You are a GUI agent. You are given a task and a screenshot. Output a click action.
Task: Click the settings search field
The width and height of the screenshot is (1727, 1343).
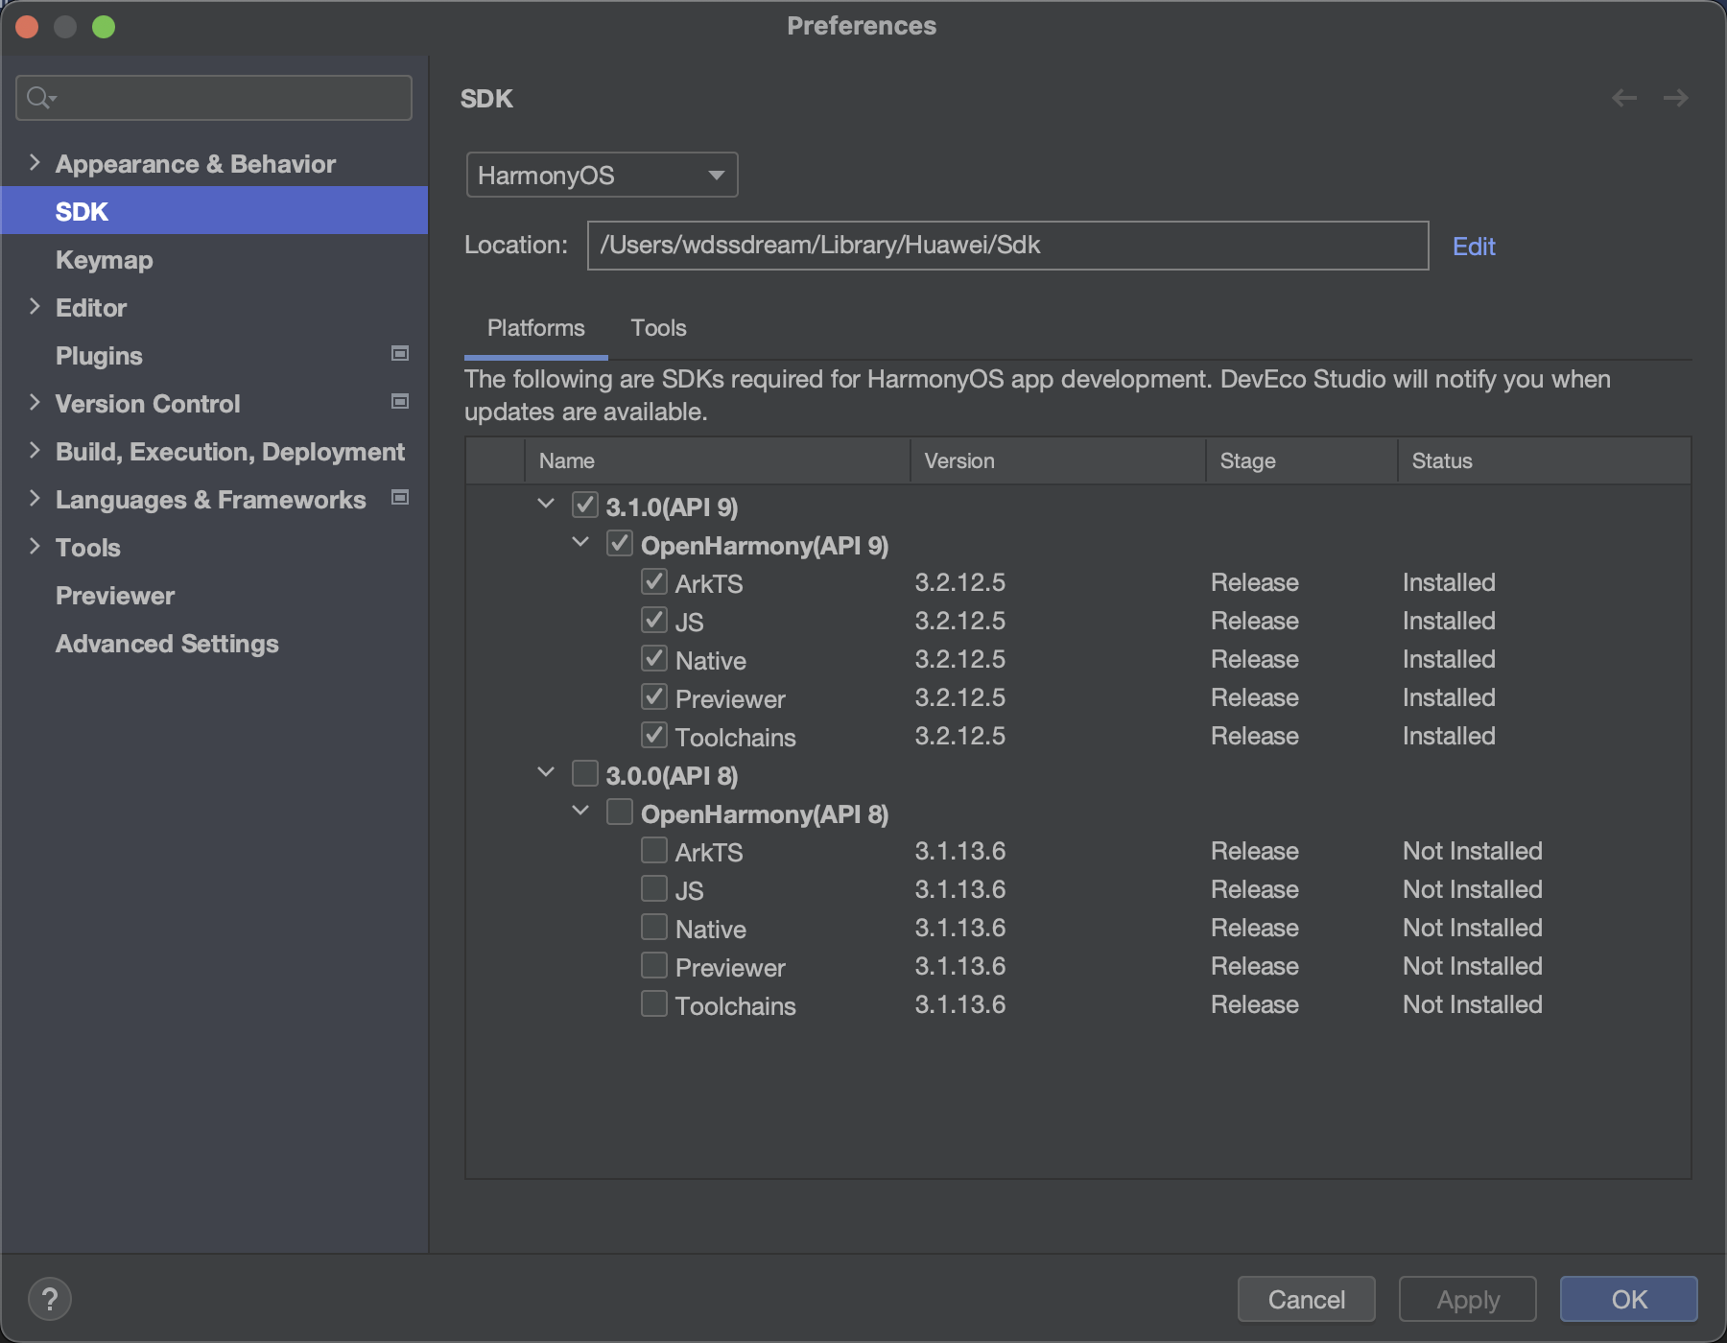tap(214, 98)
